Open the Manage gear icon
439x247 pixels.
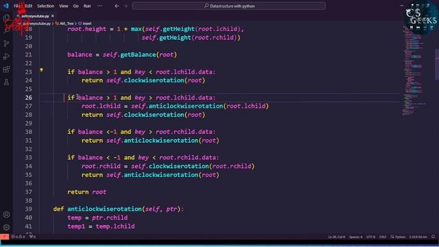[6, 227]
